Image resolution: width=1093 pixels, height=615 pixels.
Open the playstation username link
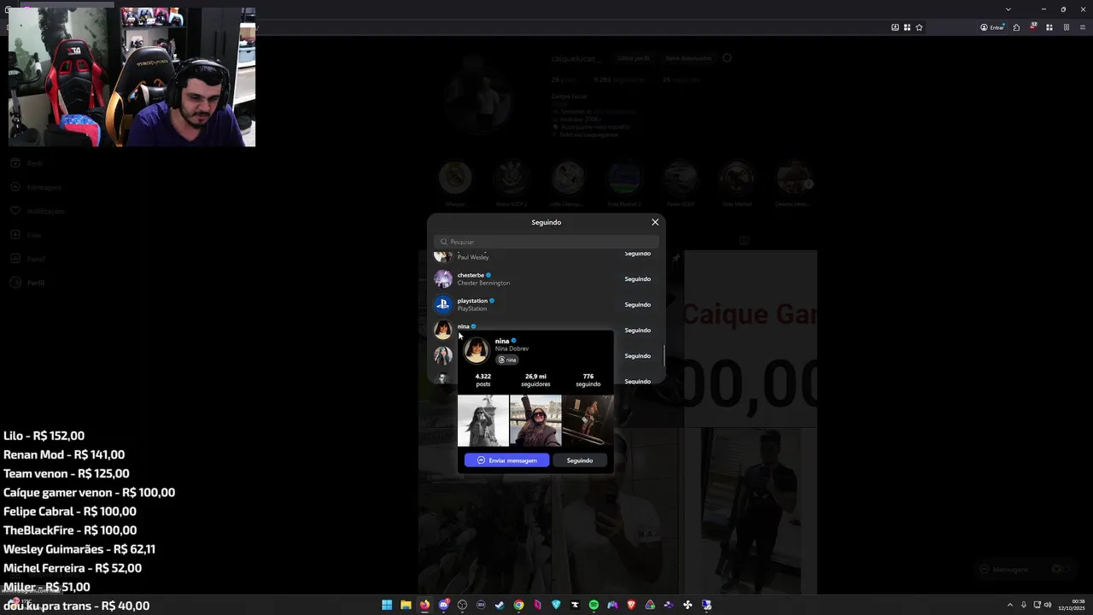[472, 301]
